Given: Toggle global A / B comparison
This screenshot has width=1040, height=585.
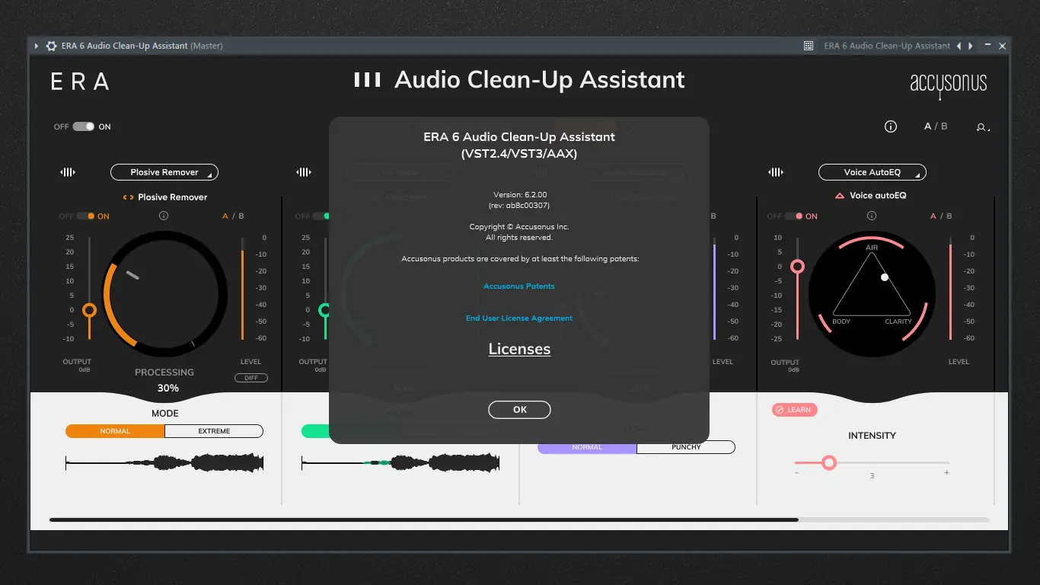Looking at the screenshot, I should click(x=936, y=126).
